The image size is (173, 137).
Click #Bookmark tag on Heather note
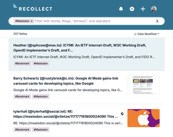22,63
